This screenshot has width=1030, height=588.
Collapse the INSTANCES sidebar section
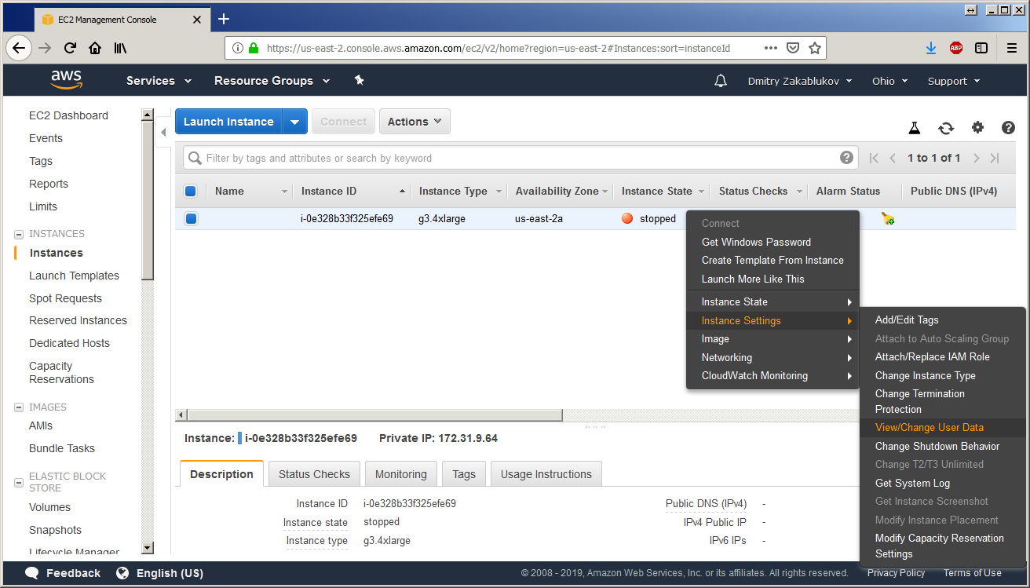pos(20,234)
